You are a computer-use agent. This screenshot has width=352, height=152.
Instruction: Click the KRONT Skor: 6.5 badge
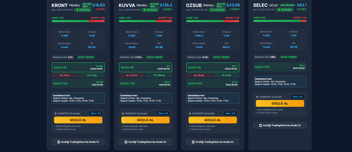[96, 113]
